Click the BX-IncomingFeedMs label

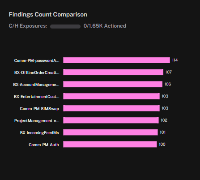click(39, 133)
